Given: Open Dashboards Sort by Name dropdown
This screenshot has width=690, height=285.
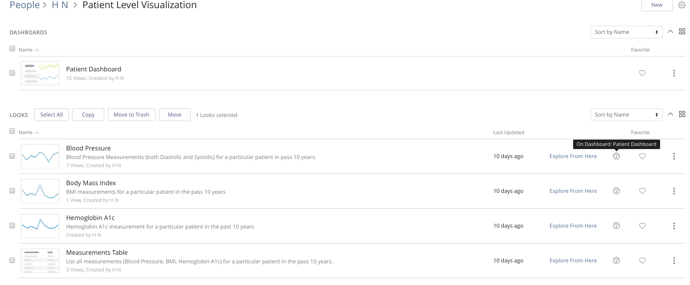Looking at the screenshot, I should point(626,32).
